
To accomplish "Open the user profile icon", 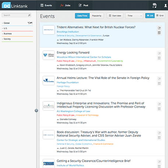I will click(165, 6).
